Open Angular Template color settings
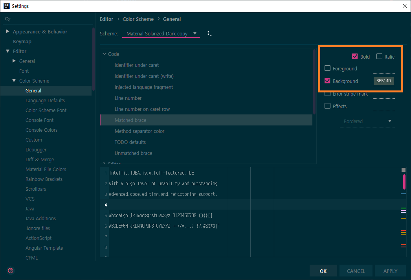Image resolution: width=411 pixels, height=280 pixels. tap(44, 248)
